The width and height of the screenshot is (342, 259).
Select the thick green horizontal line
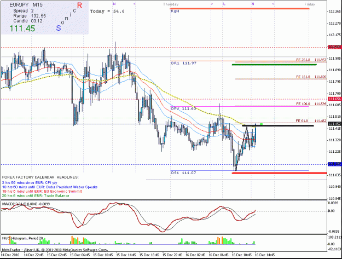pyautogui.click(x=274, y=65)
